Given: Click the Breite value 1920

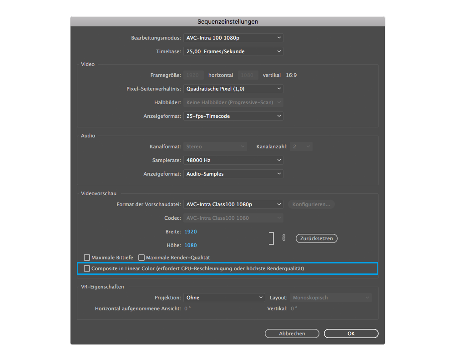Looking at the screenshot, I should pos(191,232).
